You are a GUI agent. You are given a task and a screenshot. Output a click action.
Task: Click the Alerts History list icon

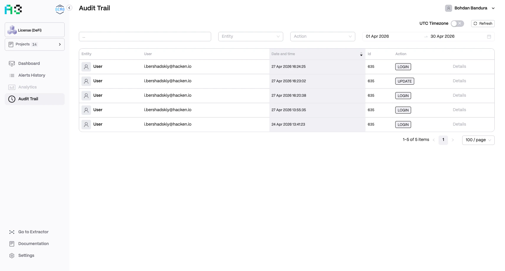point(12,75)
